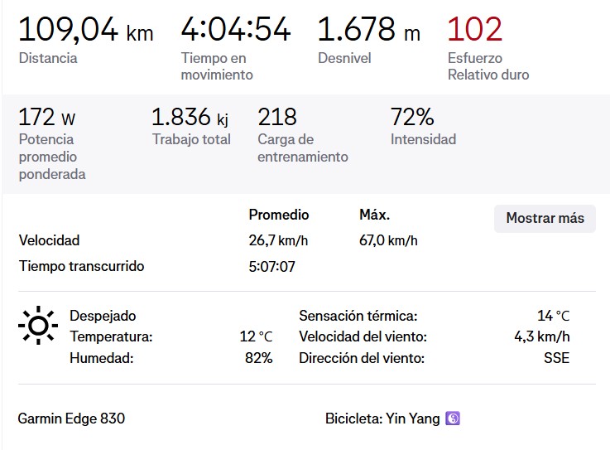Click the 72% Intensidad value

click(412, 117)
